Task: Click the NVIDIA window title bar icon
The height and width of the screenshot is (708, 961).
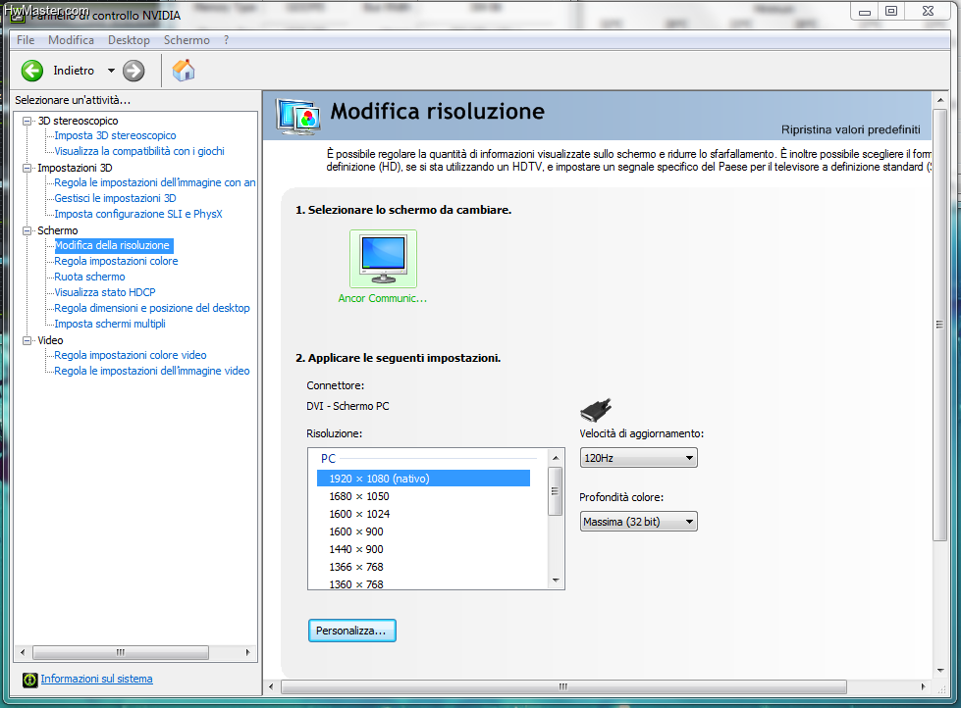Action: click(x=17, y=16)
